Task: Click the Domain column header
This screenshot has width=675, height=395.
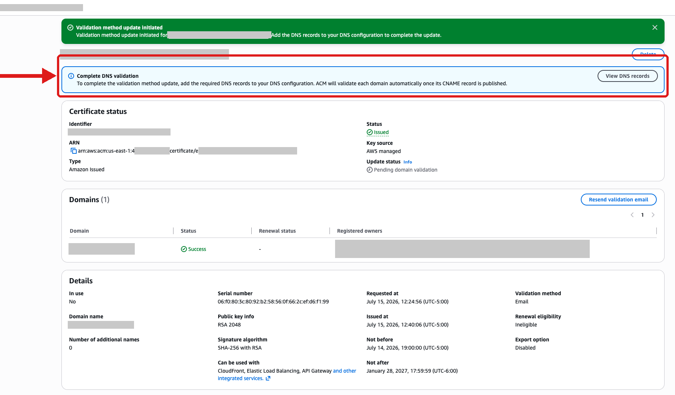Action: [x=79, y=231]
